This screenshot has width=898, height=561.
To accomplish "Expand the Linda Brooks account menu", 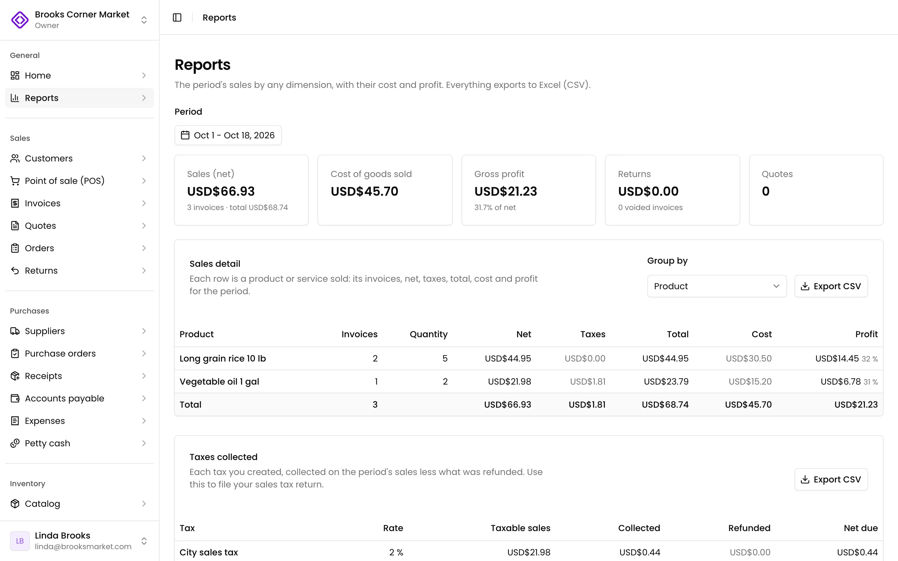I will 144,541.
